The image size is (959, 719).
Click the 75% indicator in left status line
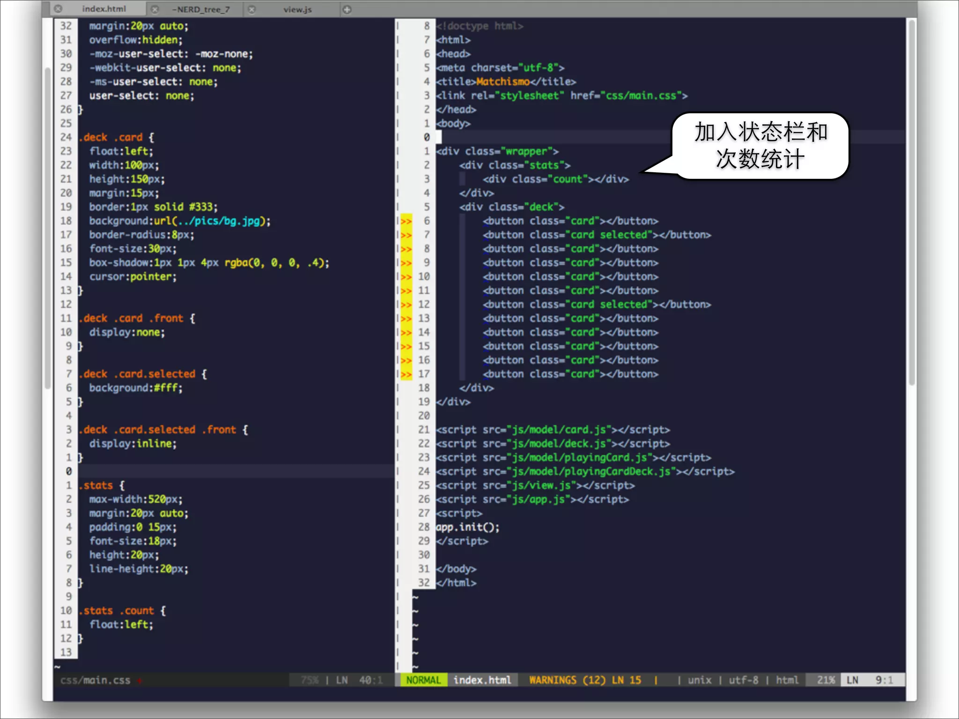coord(309,680)
